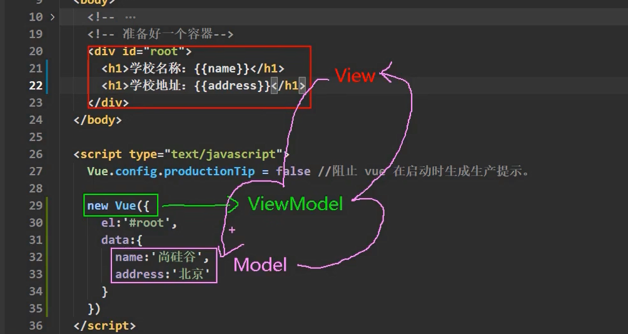Click the "root" id value in div tag
The width and height of the screenshot is (628, 334).
click(x=164, y=51)
